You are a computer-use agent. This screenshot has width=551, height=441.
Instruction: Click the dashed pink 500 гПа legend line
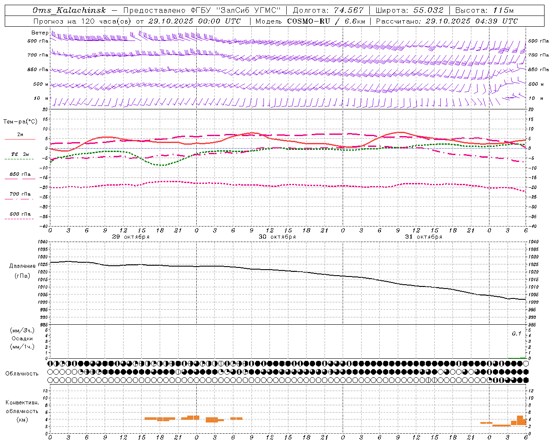coord(19,219)
